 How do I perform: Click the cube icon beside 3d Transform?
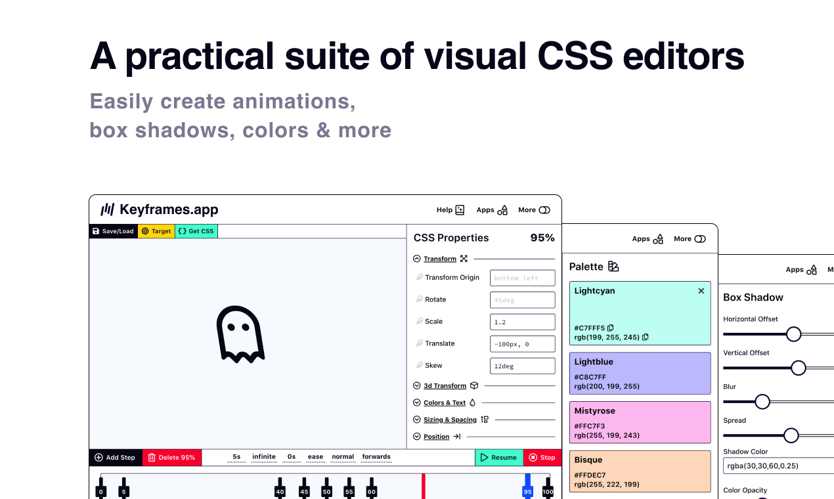coord(474,386)
